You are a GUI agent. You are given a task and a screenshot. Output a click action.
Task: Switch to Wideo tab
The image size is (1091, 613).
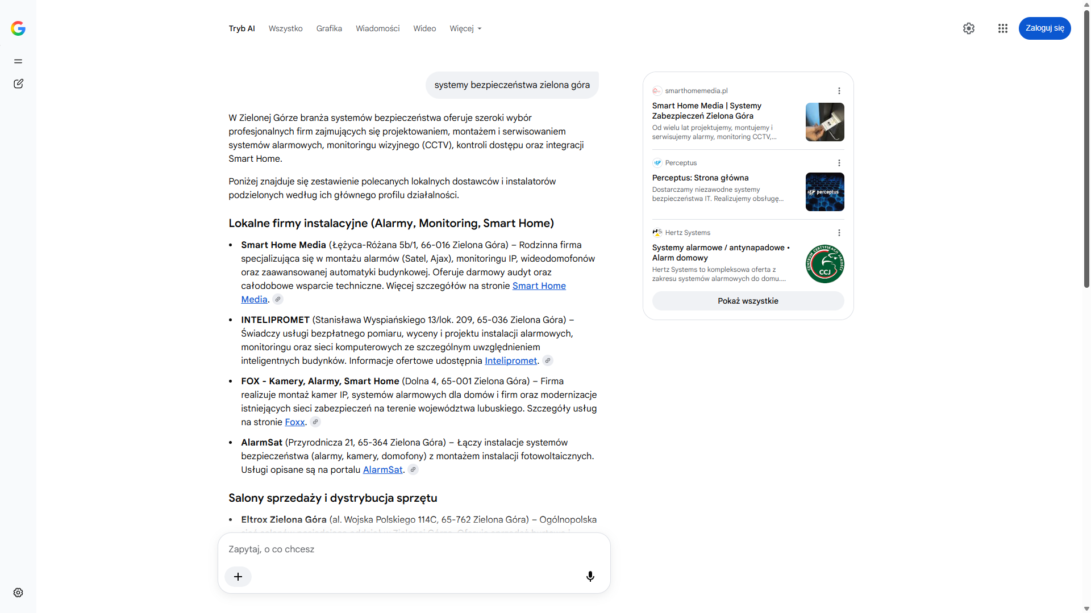pos(424,28)
